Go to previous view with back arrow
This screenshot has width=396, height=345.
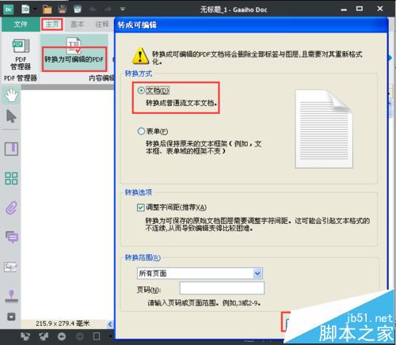tap(62, 336)
